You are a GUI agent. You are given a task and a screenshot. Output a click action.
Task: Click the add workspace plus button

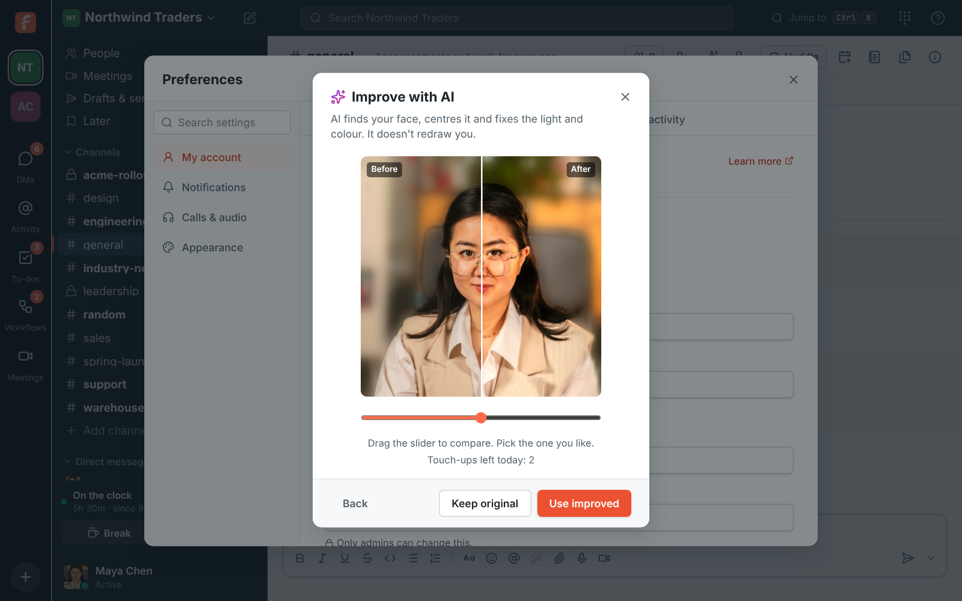(25, 577)
